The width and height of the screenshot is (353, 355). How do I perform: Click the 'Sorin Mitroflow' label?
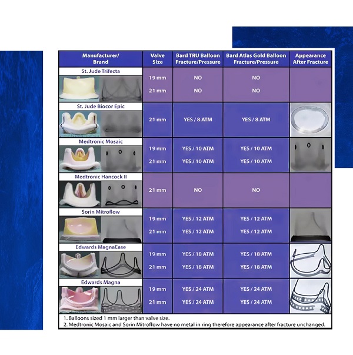click(x=101, y=212)
